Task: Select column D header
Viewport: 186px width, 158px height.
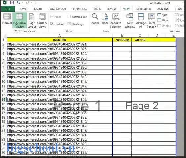Action: 157,35
